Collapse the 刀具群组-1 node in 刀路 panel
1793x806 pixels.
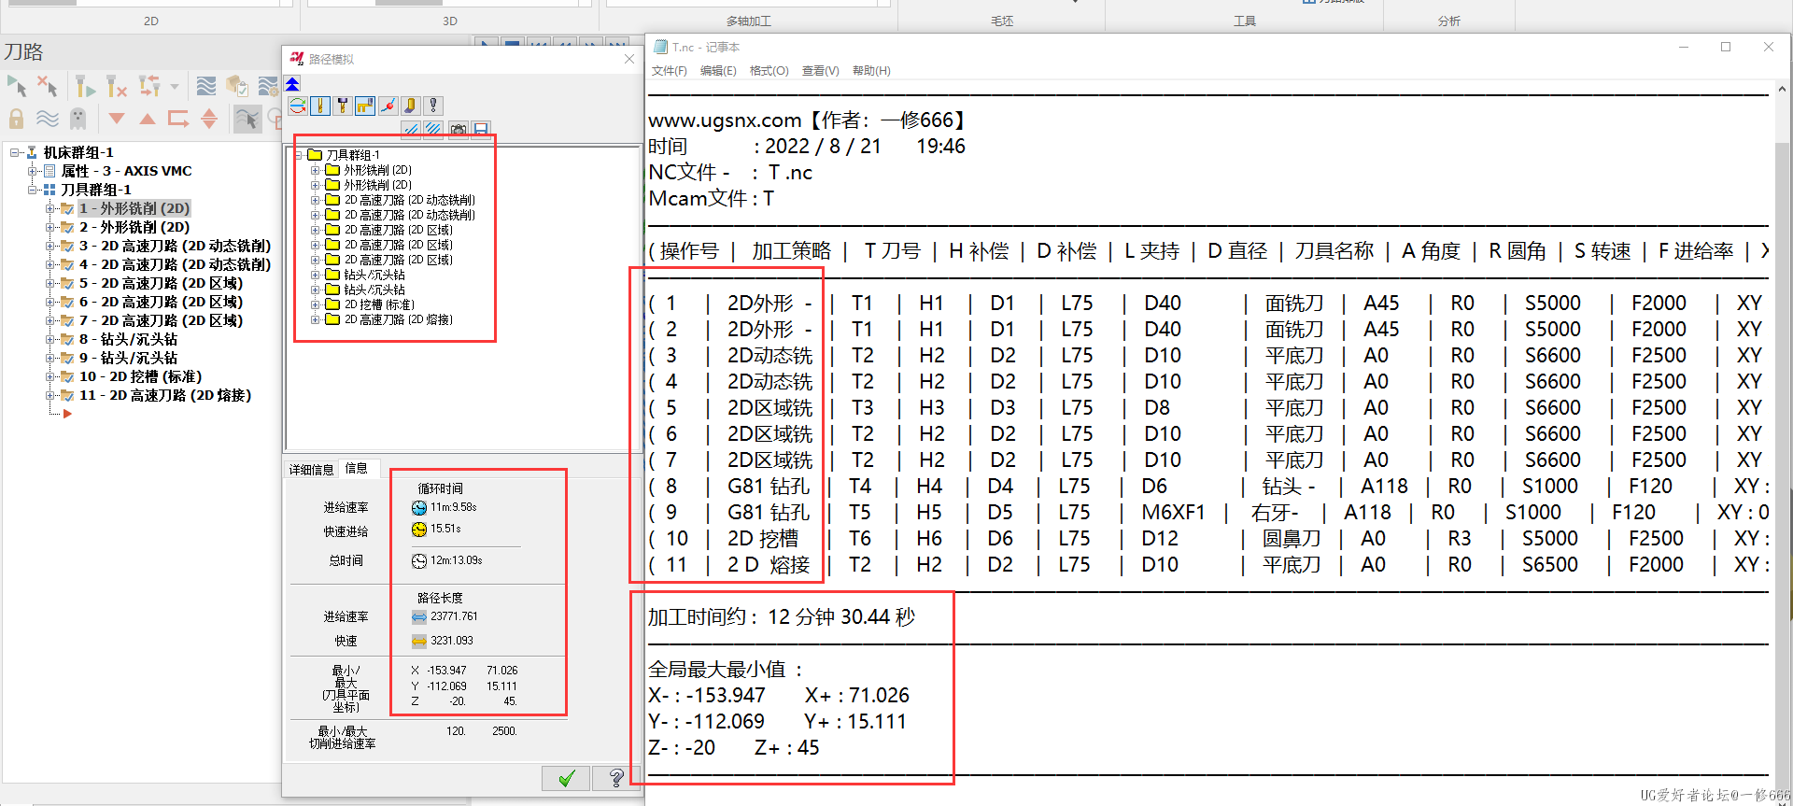[x=32, y=190]
